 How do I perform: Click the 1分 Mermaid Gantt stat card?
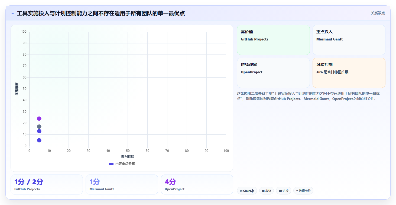(122, 184)
